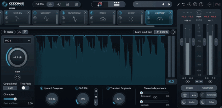Click the -11.0 LUFS target field
This screenshot has width=222, height=108.
162,32
